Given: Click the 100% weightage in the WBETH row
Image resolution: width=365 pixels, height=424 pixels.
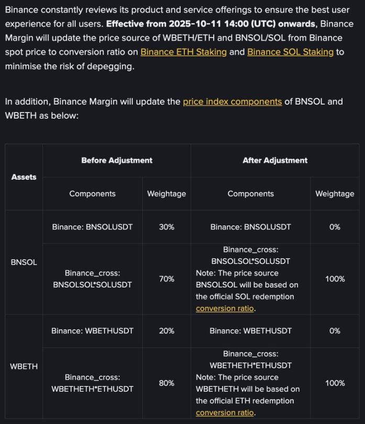Looking at the screenshot, I should 335,383.
